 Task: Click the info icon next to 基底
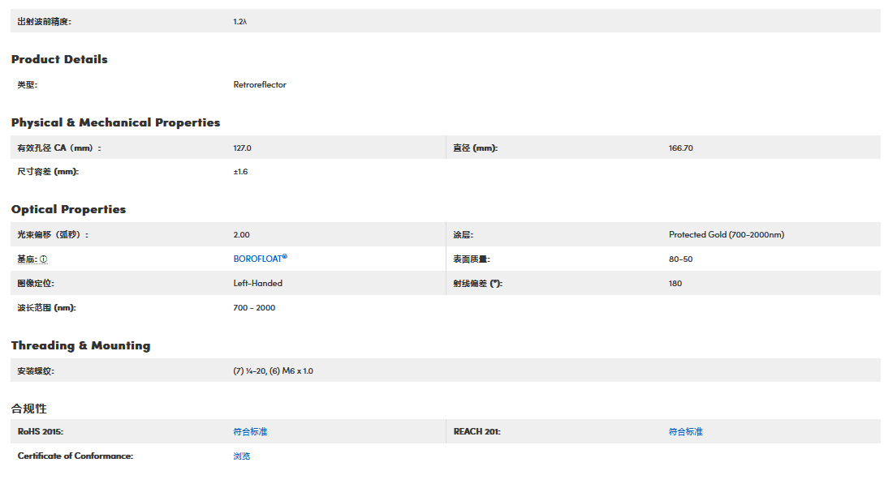tap(43, 259)
